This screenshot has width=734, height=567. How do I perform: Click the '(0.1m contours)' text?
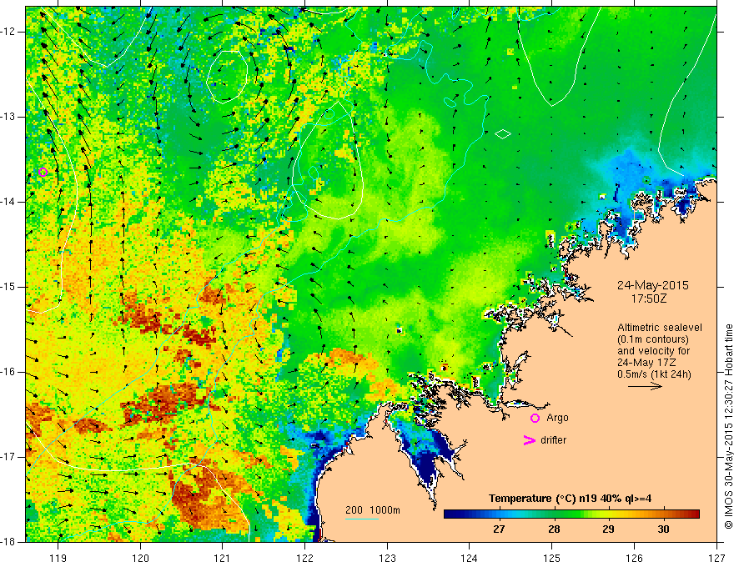point(653,339)
